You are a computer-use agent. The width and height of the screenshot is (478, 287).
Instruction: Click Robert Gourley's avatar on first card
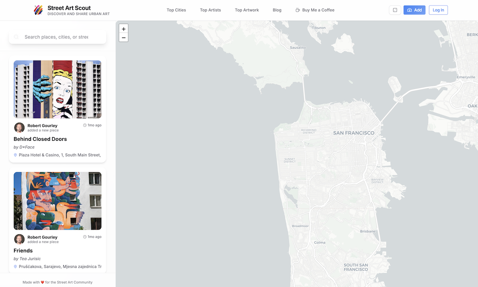(x=19, y=128)
